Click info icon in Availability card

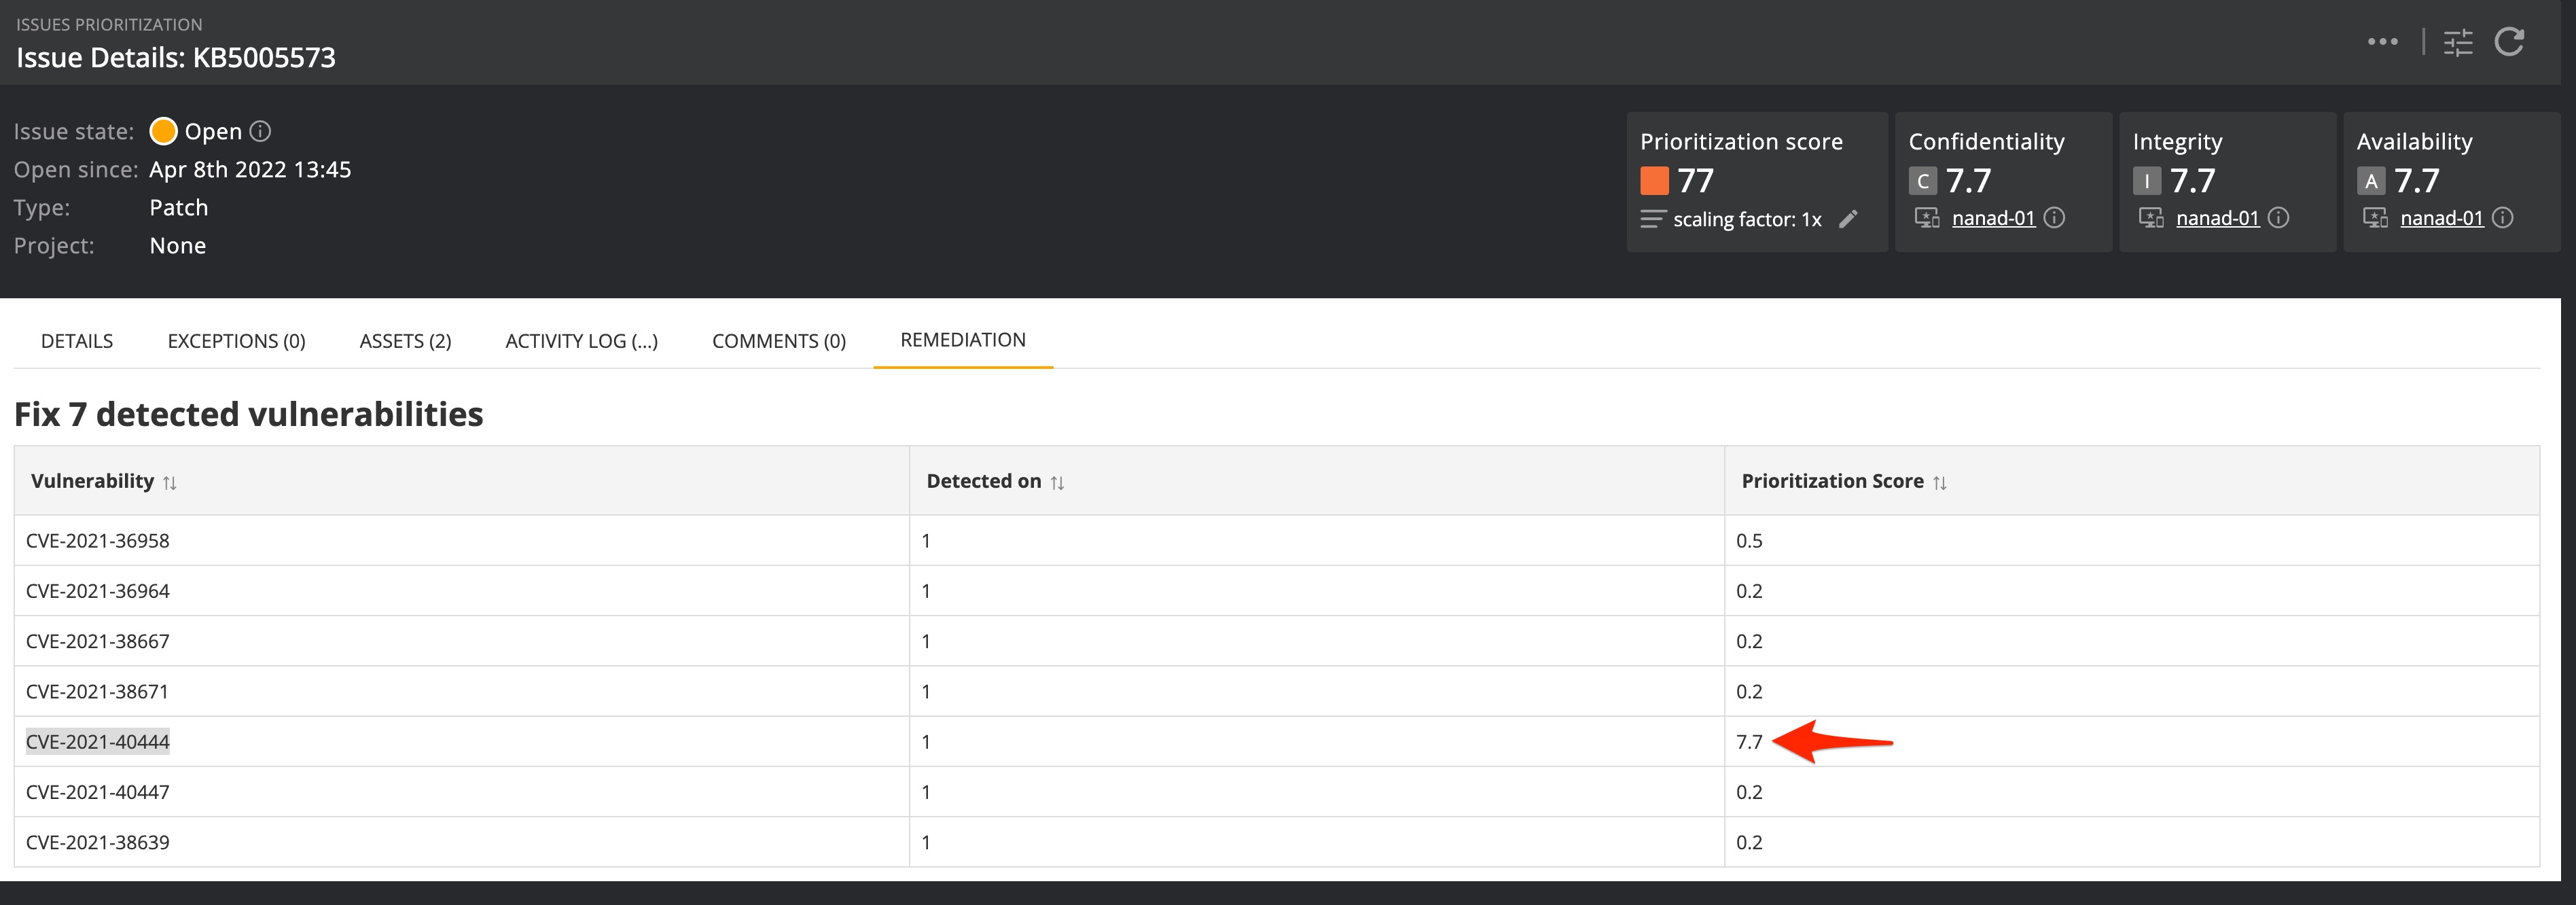pyautogui.click(x=2502, y=218)
